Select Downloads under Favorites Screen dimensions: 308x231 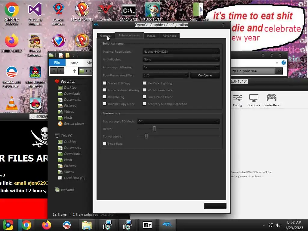pos(69,94)
